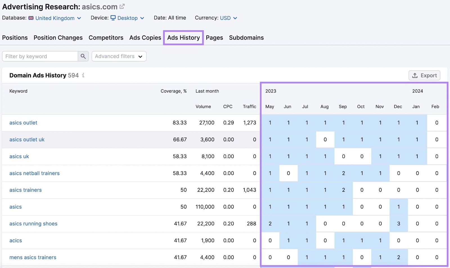The image size is (450, 268).
Task: Open the Currency USD dropdown
Action: [x=235, y=18]
